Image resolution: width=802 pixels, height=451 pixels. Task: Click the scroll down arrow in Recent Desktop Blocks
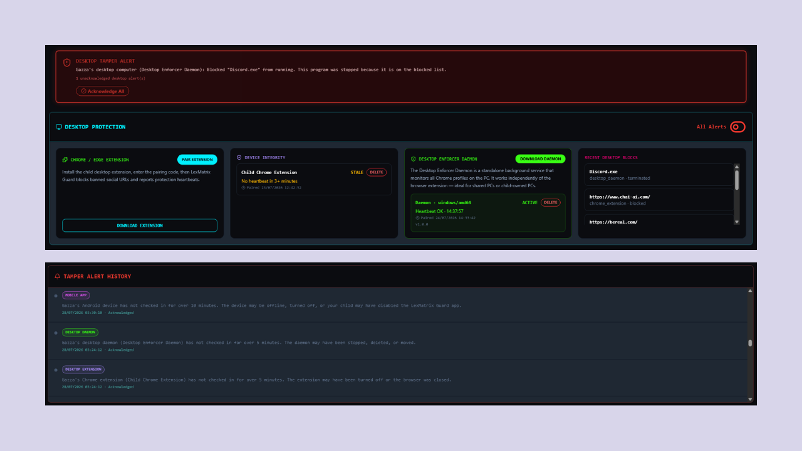[737, 222]
